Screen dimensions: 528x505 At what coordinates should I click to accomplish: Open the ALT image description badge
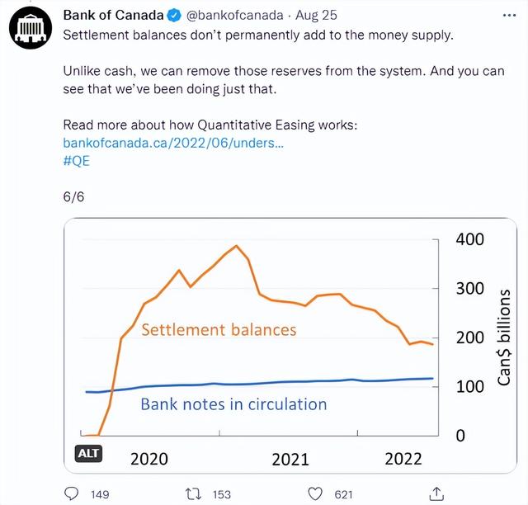[88, 454]
